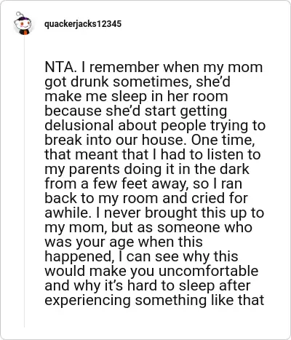Click the line "my parents doing it in the dark"
The height and width of the screenshot is (340, 291).
coord(147,169)
